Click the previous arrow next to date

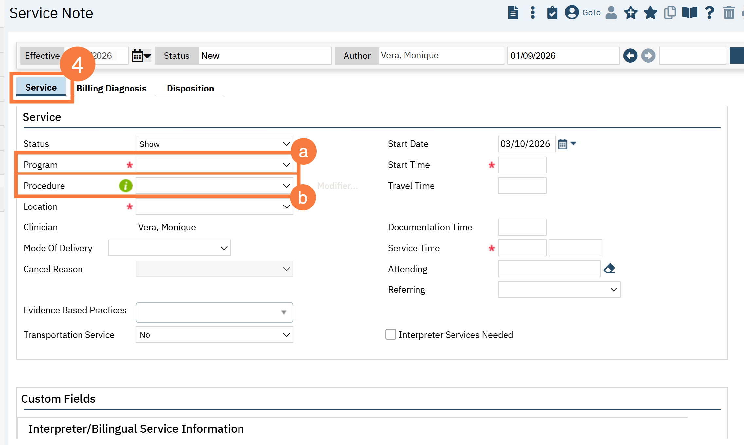(630, 56)
